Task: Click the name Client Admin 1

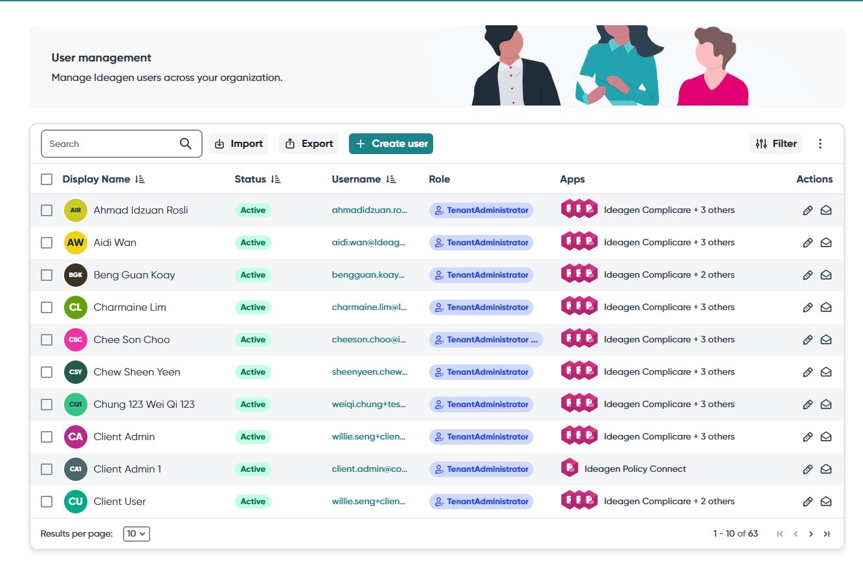Action: pyautogui.click(x=128, y=469)
